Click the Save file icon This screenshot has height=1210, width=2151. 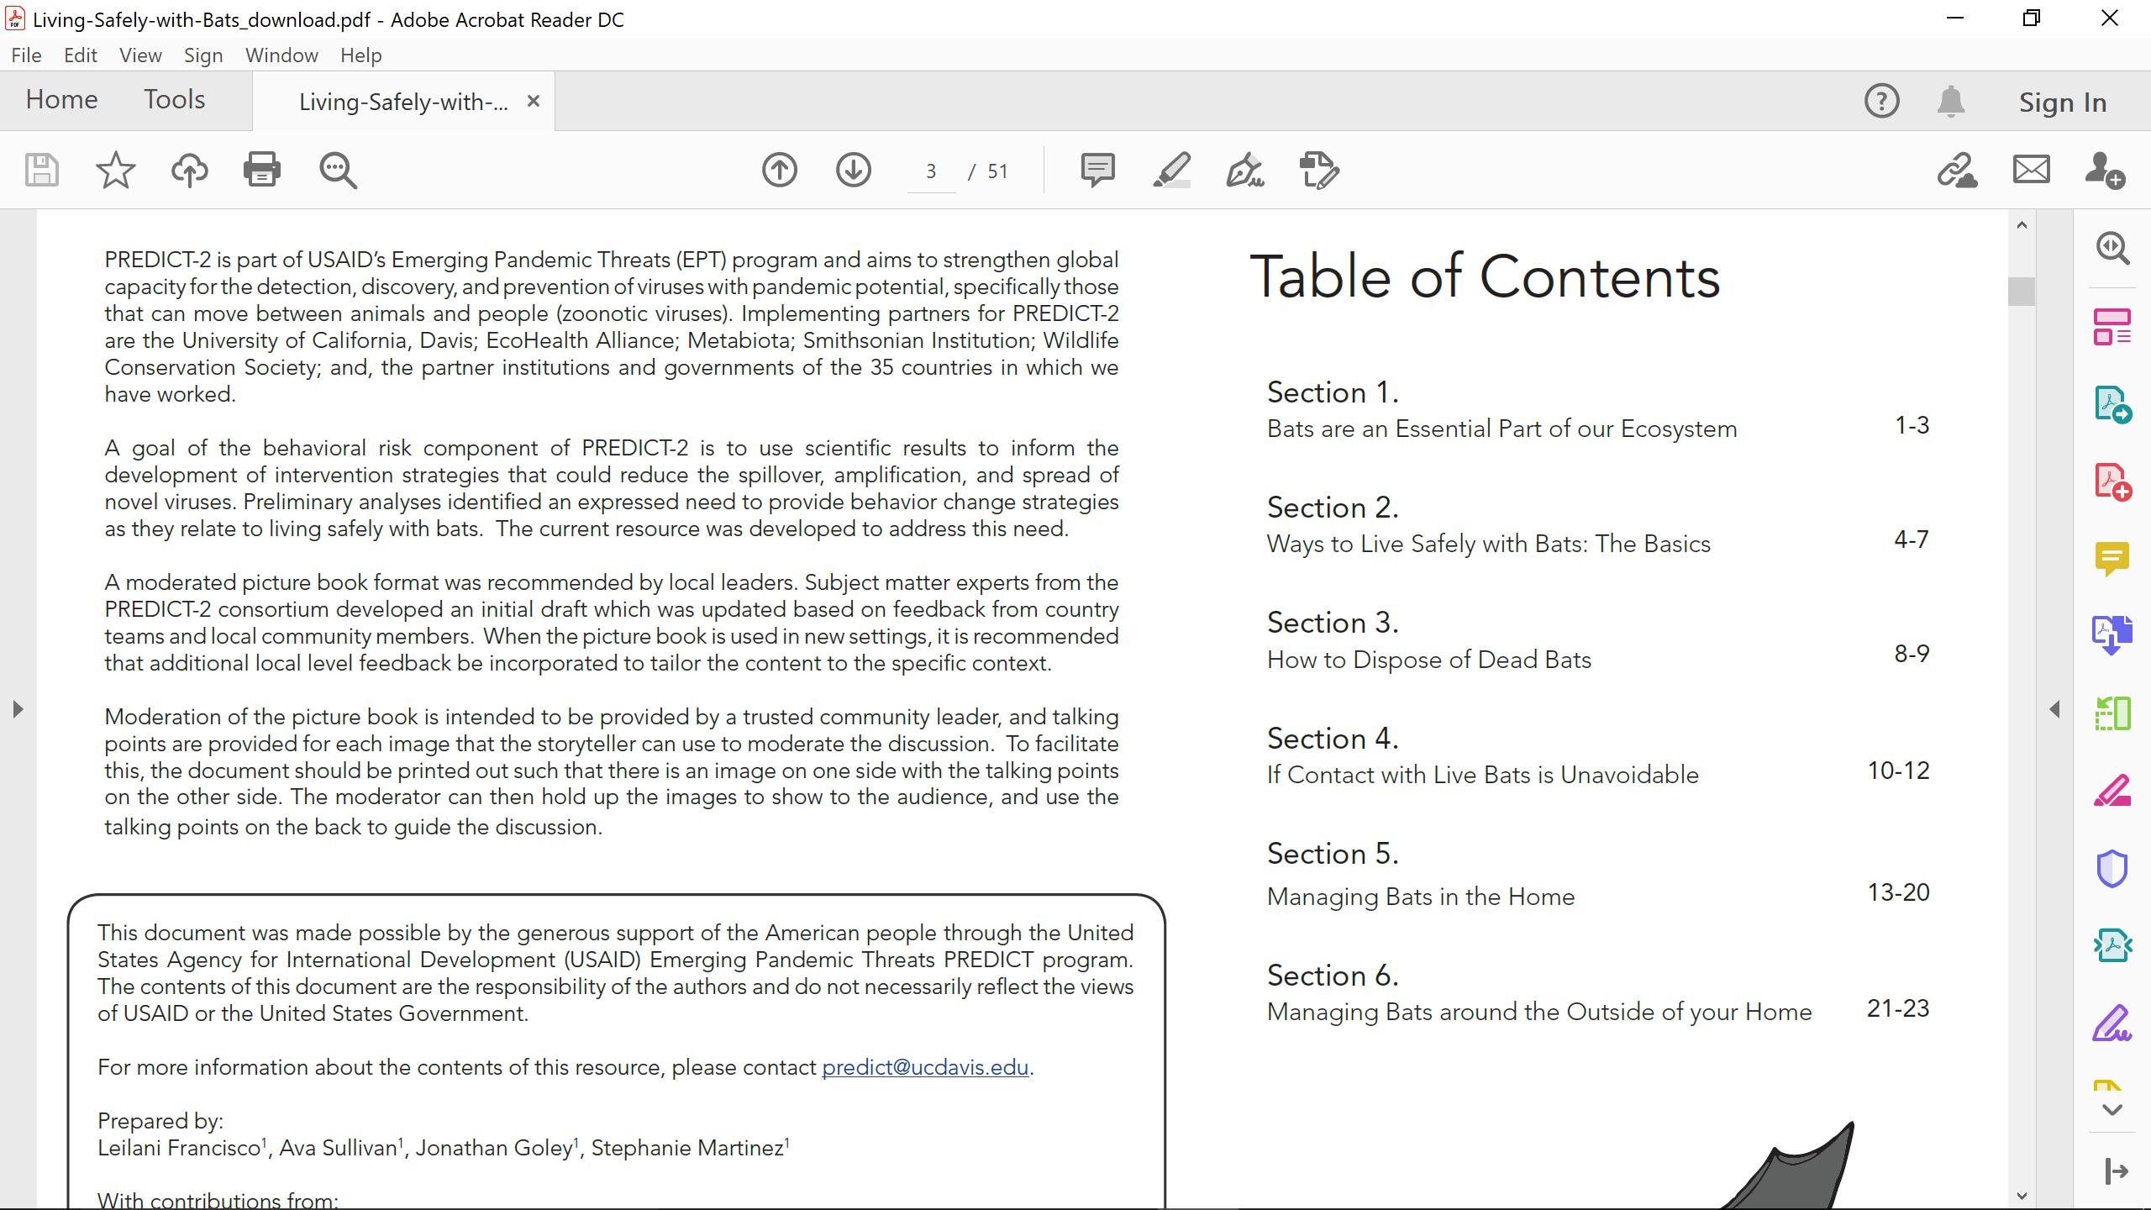(x=41, y=171)
